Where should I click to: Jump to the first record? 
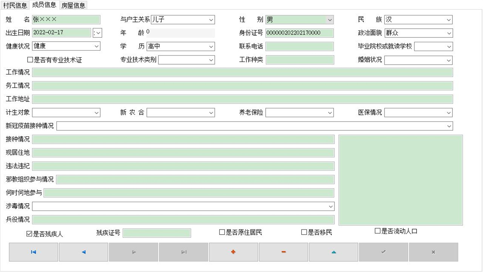pyautogui.click(x=33, y=252)
